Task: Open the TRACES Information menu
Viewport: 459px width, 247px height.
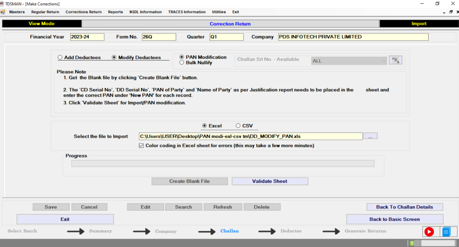Action: (187, 12)
